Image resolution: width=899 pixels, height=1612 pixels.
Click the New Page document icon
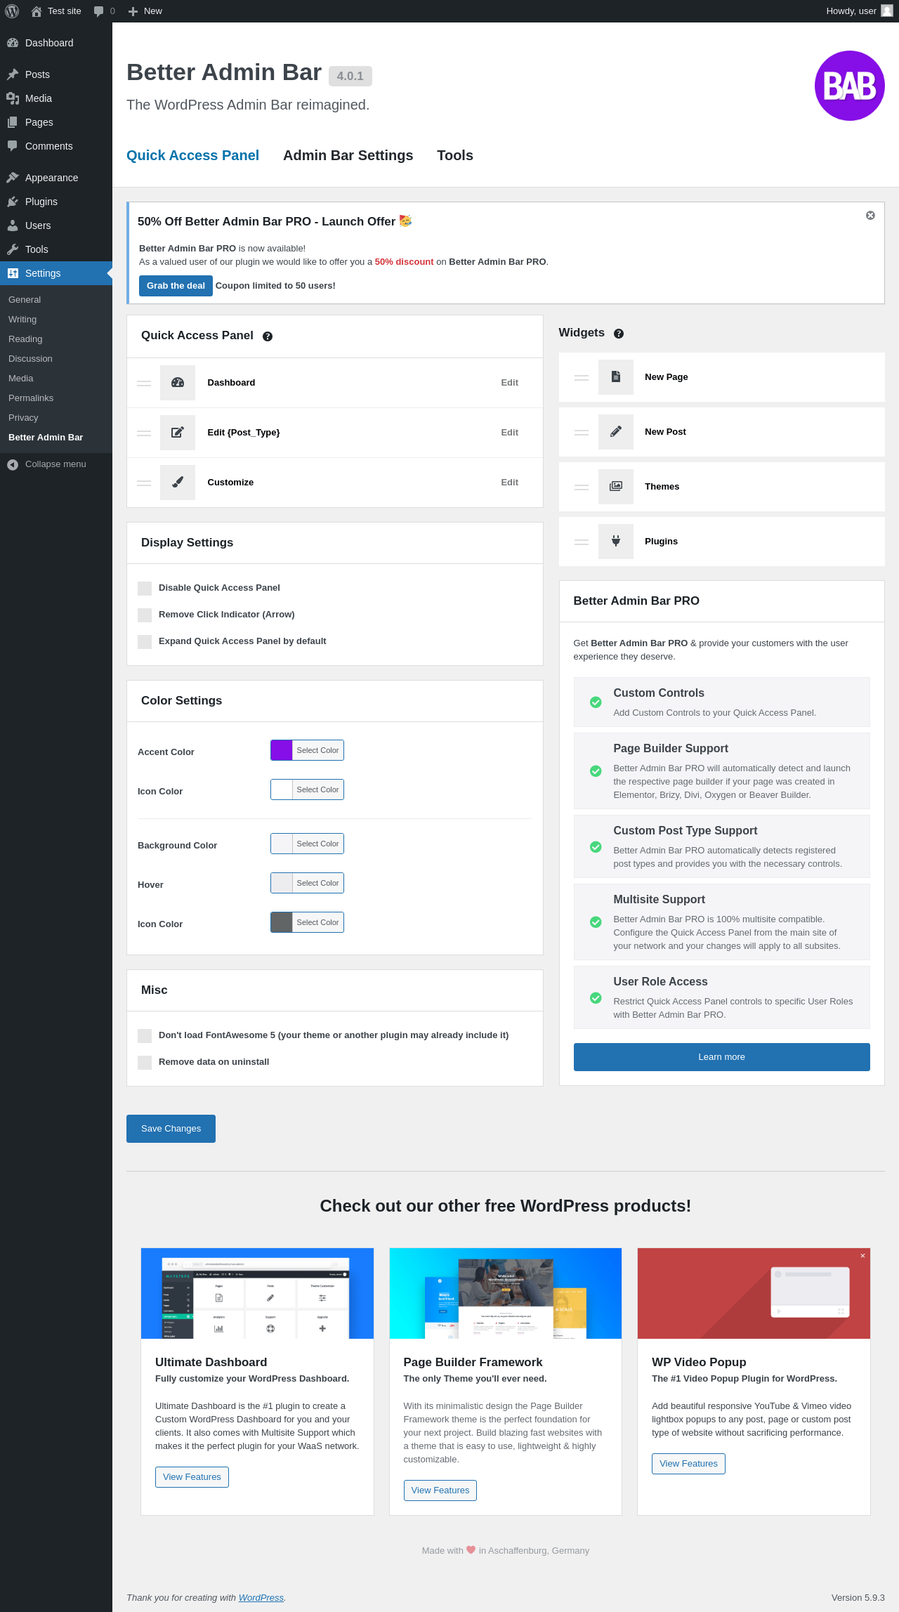(616, 377)
